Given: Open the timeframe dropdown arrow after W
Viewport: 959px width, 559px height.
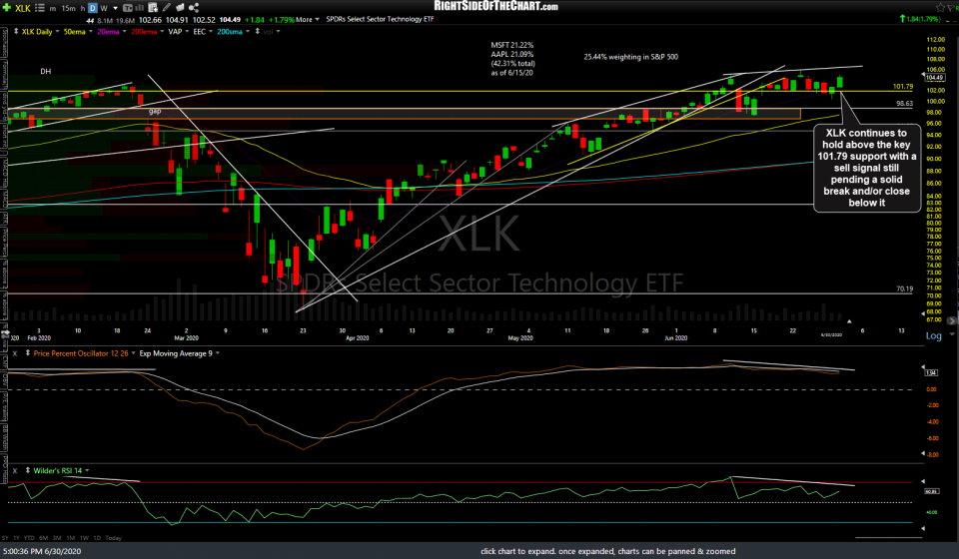Looking at the screenshot, I should click(x=115, y=8).
